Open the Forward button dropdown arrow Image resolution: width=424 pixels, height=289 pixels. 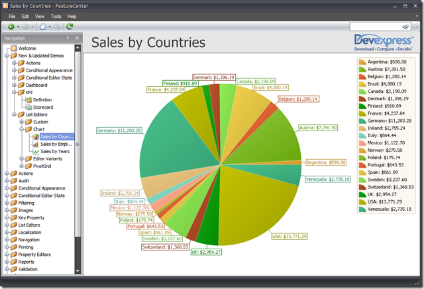point(32,27)
